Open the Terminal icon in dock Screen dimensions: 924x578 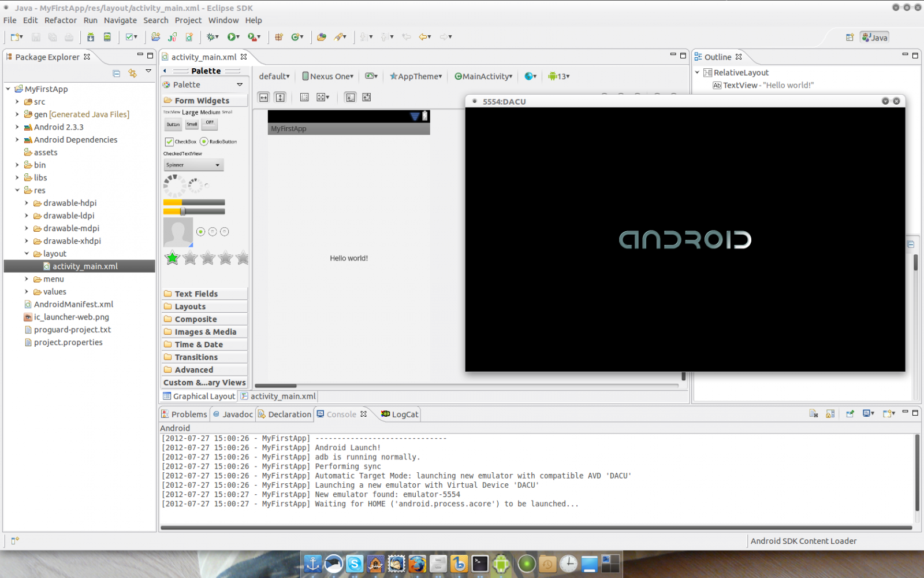tap(480, 564)
